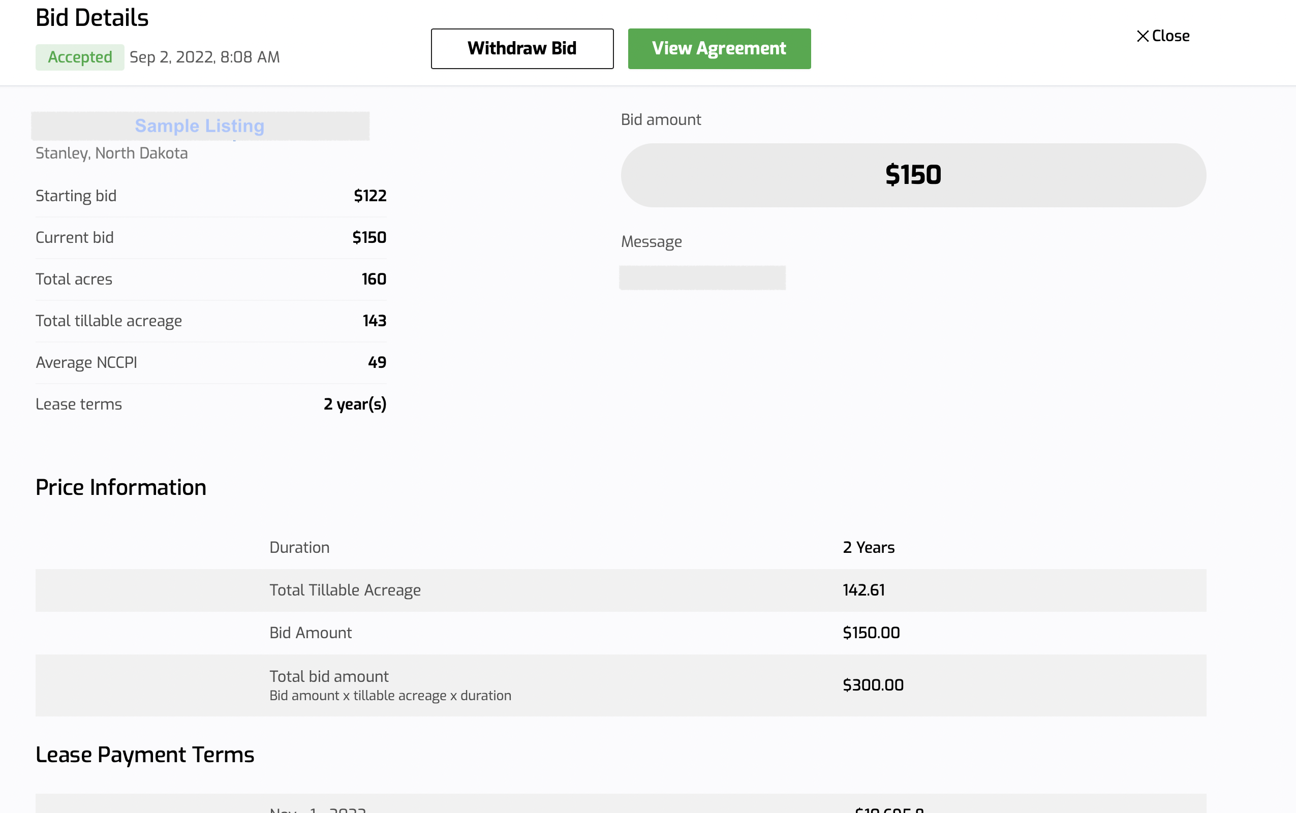Open the Sample Listing link
1296x813 pixels.
click(200, 126)
